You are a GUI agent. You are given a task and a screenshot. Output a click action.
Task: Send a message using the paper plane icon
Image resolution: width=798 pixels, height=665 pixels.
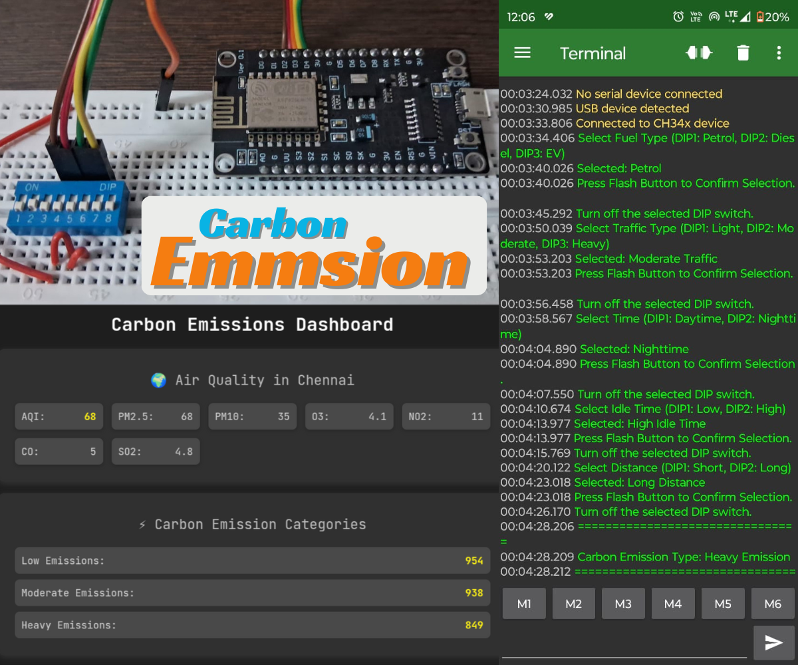(773, 640)
